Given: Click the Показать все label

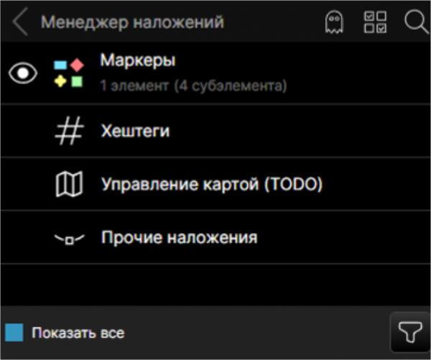Looking at the screenshot, I should 78,333.
